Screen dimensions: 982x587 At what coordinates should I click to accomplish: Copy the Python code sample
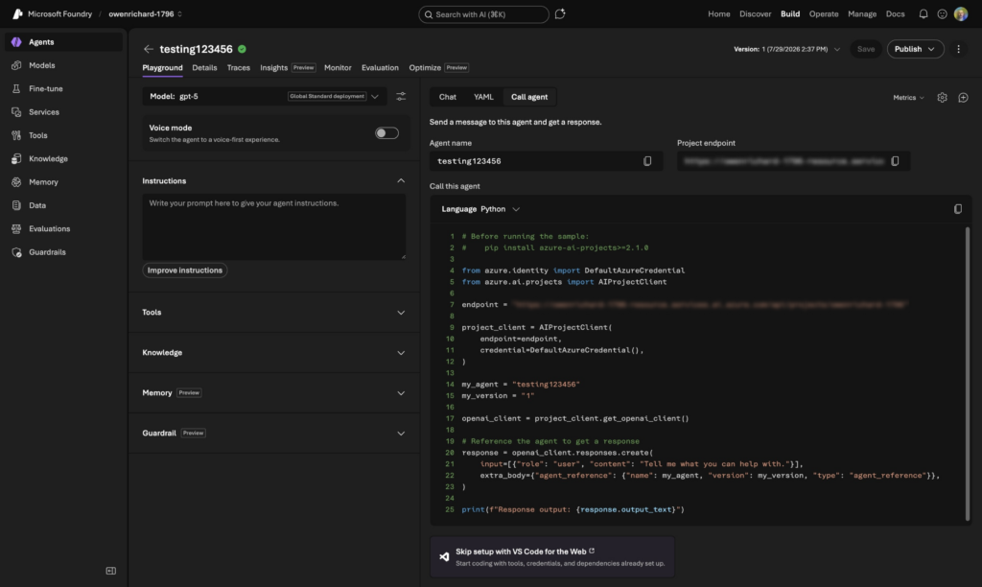958,208
